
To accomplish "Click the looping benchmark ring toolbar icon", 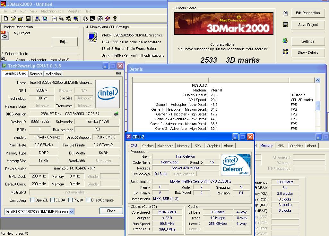I will click(85, 19).
